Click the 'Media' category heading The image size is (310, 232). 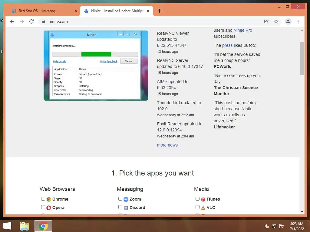coord(201,189)
